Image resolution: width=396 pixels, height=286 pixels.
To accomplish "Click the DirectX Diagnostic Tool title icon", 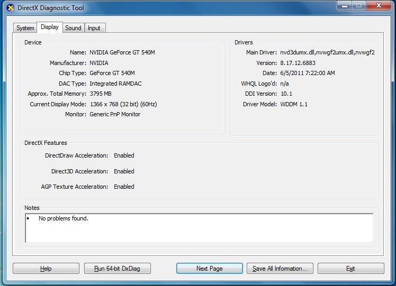I will pyautogui.click(x=11, y=8).
